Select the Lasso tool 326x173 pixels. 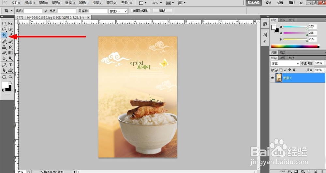click(4, 29)
